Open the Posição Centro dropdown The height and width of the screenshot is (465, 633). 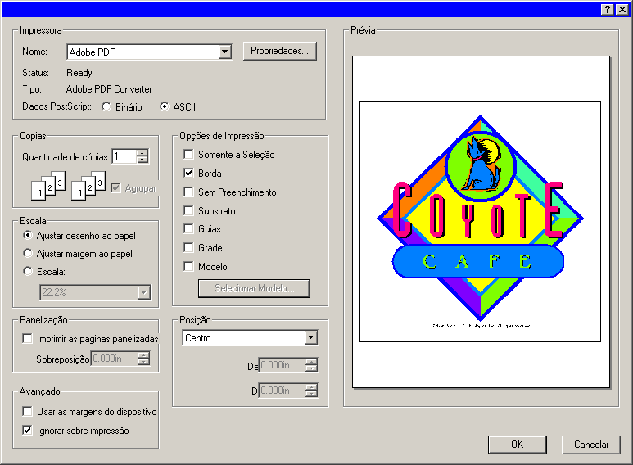point(311,338)
